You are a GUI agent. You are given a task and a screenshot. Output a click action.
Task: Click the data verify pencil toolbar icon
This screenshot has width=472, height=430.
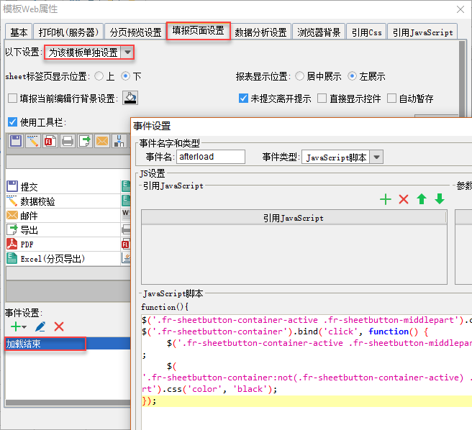pos(33,141)
